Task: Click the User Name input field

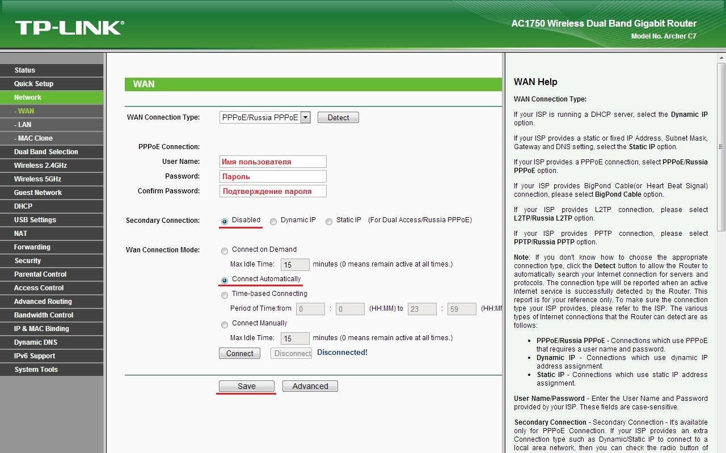Action: [273, 162]
